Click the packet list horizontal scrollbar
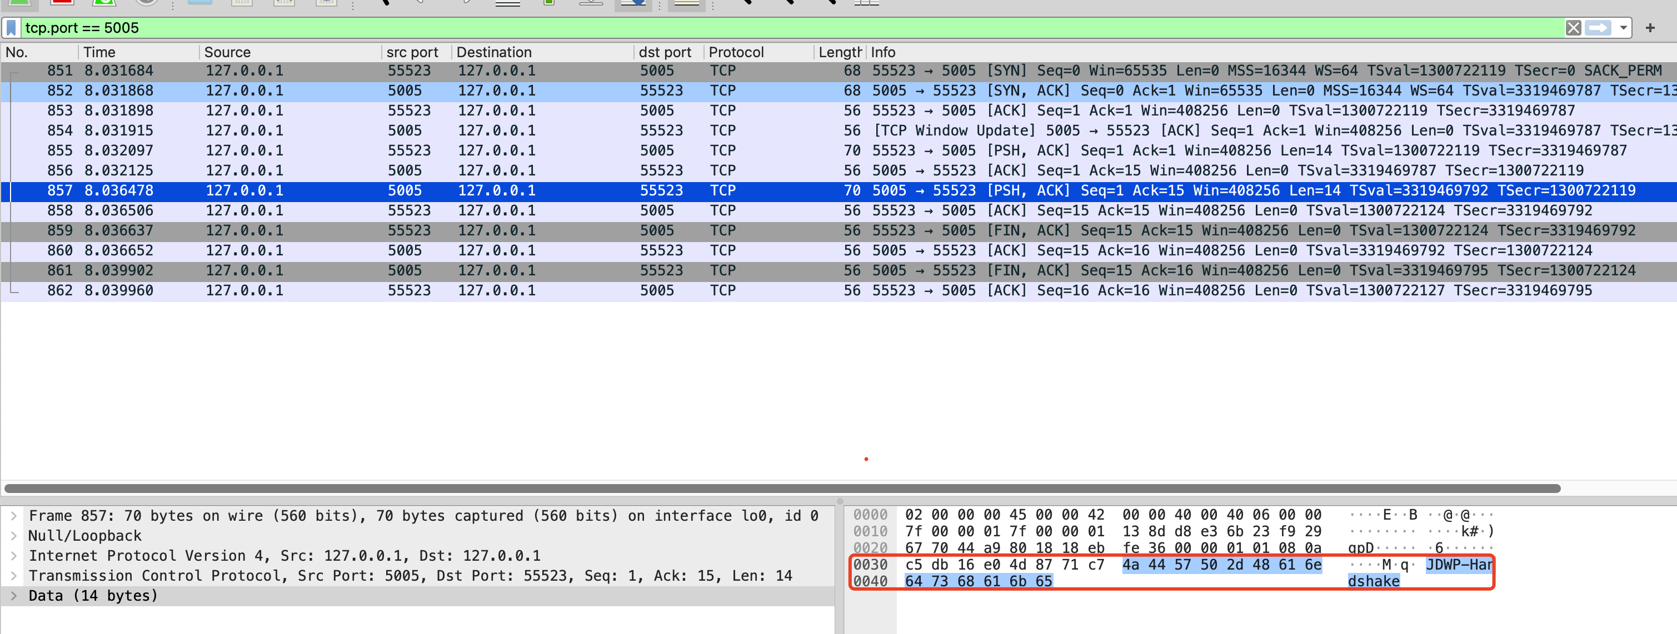This screenshot has height=634, width=1677. pyautogui.click(x=781, y=489)
